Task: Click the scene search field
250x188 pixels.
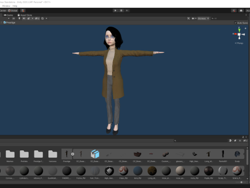Action: pyautogui.click(x=229, y=18)
